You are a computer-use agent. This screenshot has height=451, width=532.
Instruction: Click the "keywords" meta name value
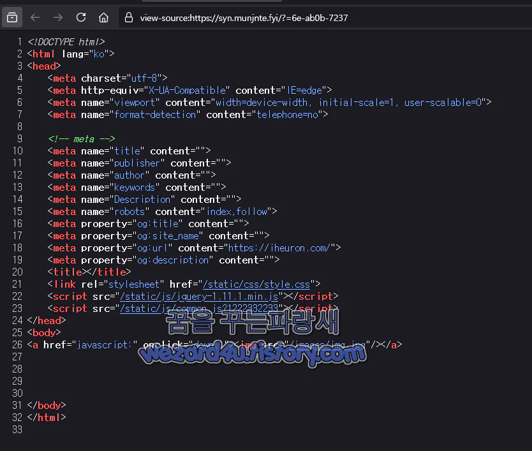point(135,188)
